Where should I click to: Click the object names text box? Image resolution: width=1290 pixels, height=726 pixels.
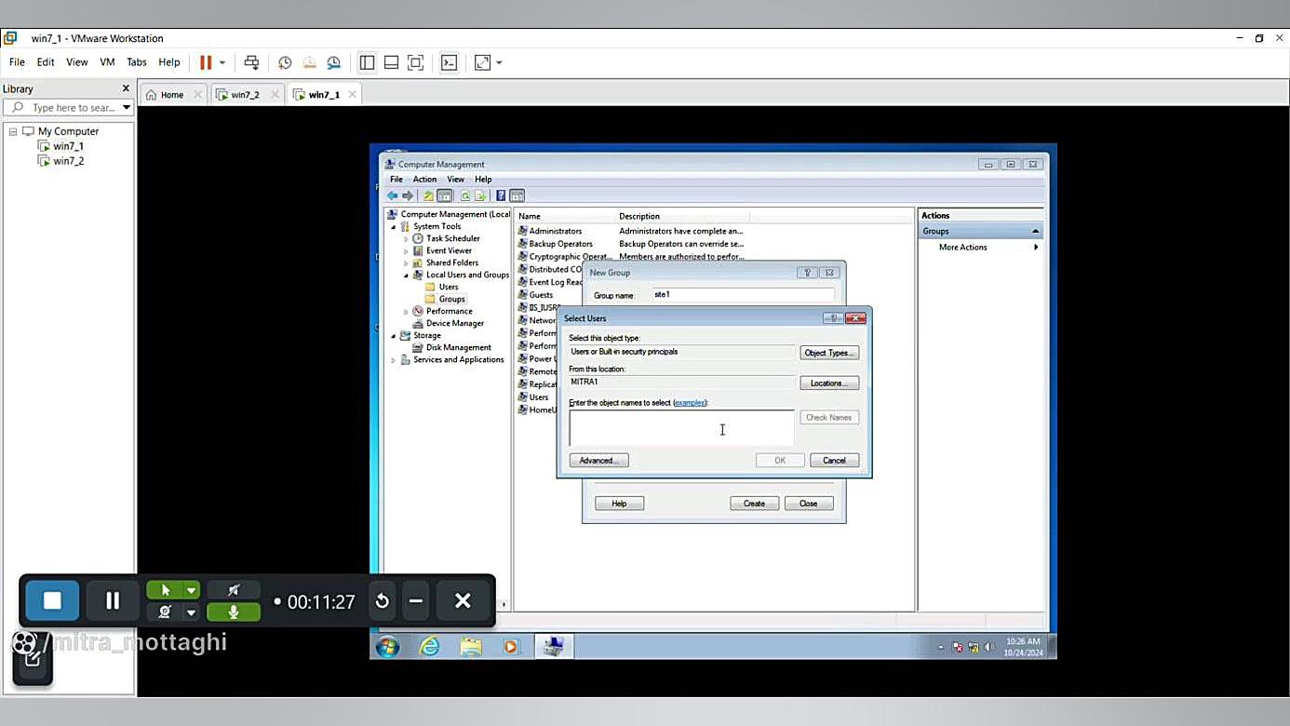(x=681, y=428)
